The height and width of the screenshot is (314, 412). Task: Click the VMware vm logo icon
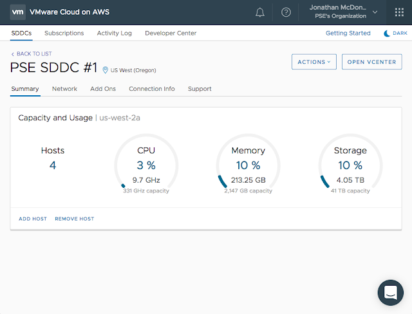pyautogui.click(x=18, y=12)
